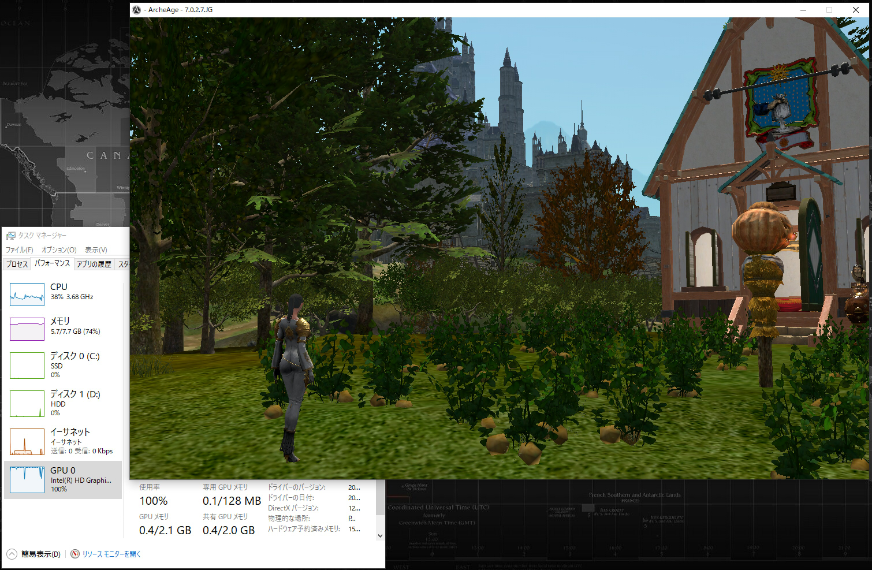Minimize the ArcheAge window
Image resolution: width=872 pixels, height=570 pixels.
[x=803, y=10]
